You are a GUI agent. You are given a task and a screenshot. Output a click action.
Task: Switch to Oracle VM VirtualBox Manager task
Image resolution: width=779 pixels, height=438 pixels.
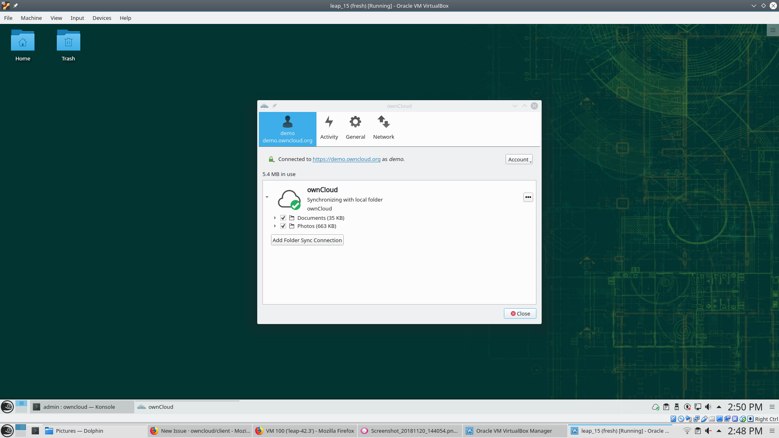(515, 431)
